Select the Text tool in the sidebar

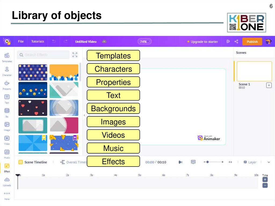7,99
